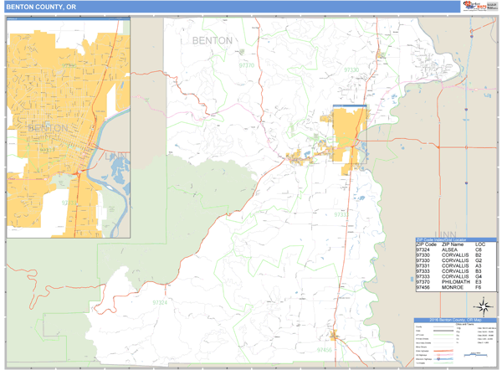Click the ZIP Code green line sample in legend
Screen dimensions: 502x370
443,335
